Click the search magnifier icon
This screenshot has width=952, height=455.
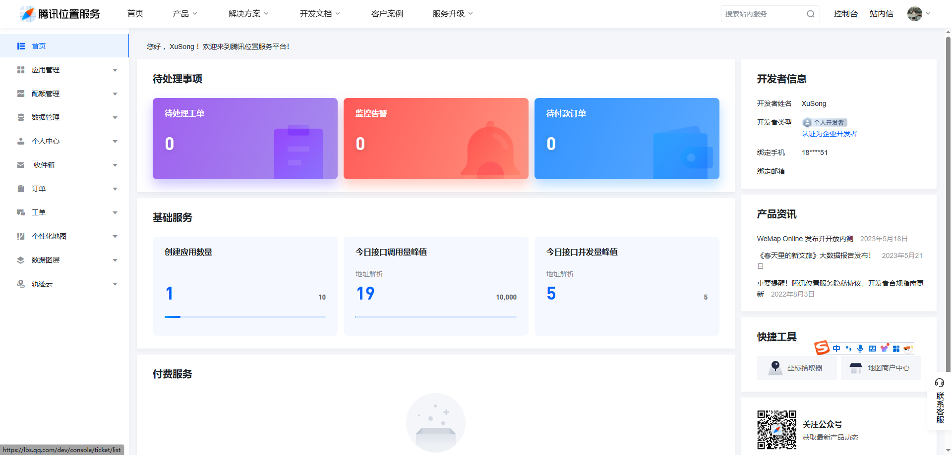810,14
